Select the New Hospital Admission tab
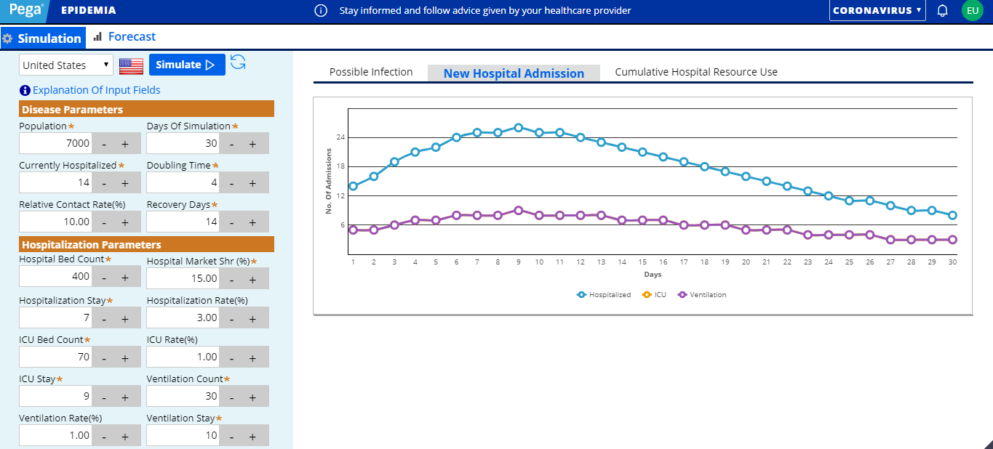Screen dimensions: 993x449 [x=514, y=73]
